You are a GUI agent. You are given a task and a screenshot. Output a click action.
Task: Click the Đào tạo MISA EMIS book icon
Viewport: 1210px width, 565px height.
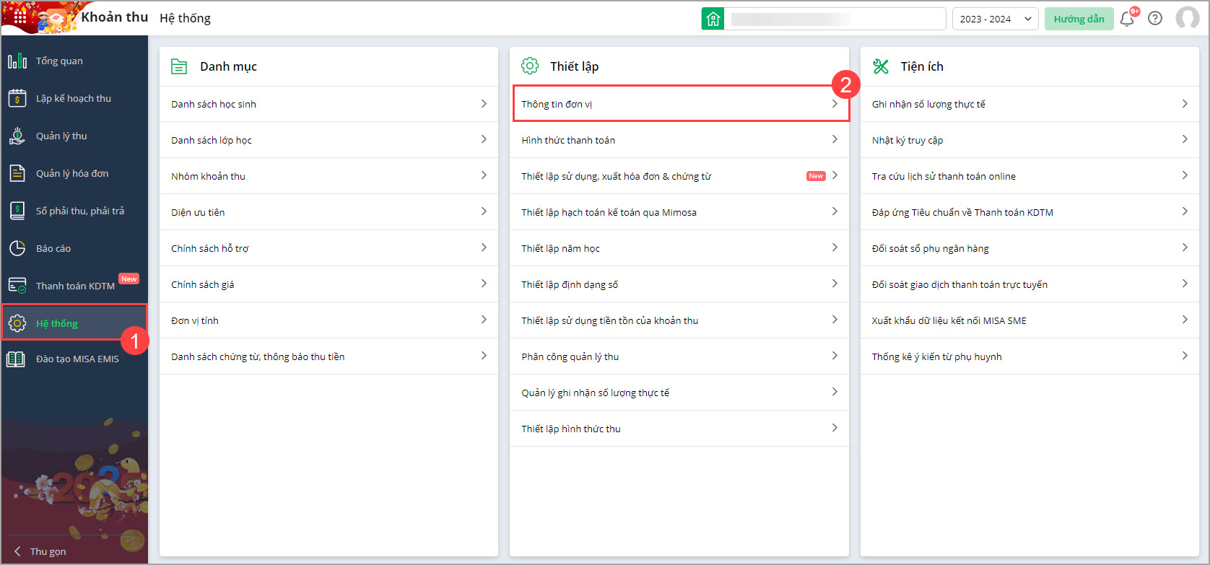pyautogui.click(x=16, y=359)
